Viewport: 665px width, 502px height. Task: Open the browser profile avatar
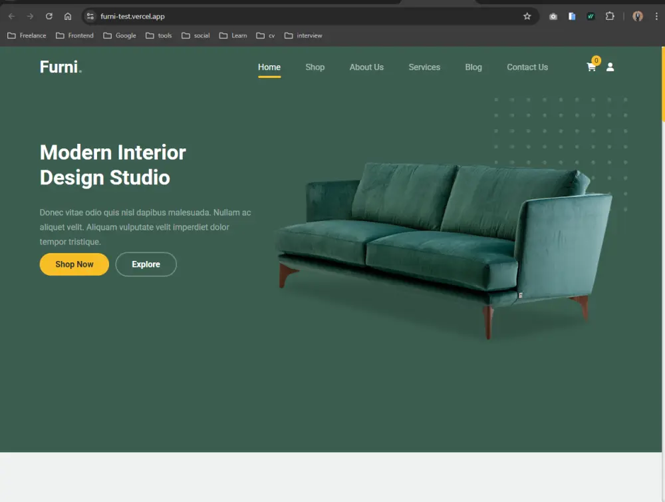[x=638, y=16]
